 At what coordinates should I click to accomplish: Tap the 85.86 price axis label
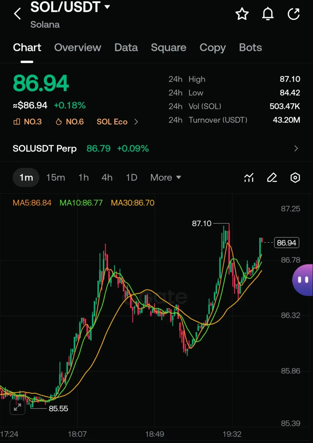[290, 371]
